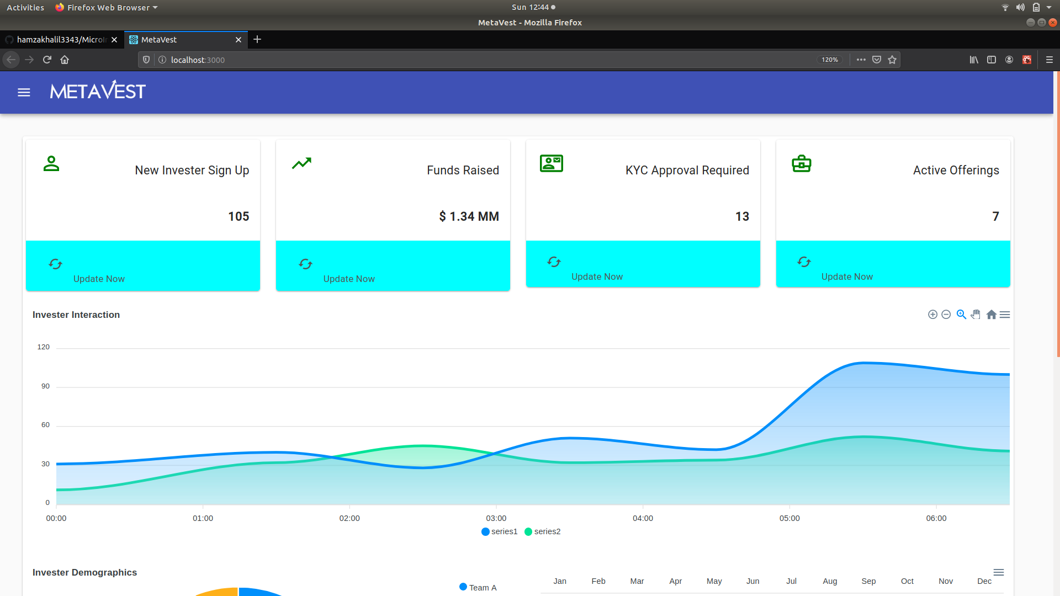Toggle Team A legend entry
This screenshot has height=596, width=1060.
click(478, 587)
